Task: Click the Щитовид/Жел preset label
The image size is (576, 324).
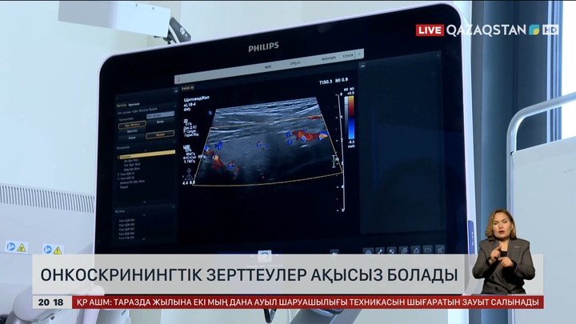Action: (x=196, y=99)
